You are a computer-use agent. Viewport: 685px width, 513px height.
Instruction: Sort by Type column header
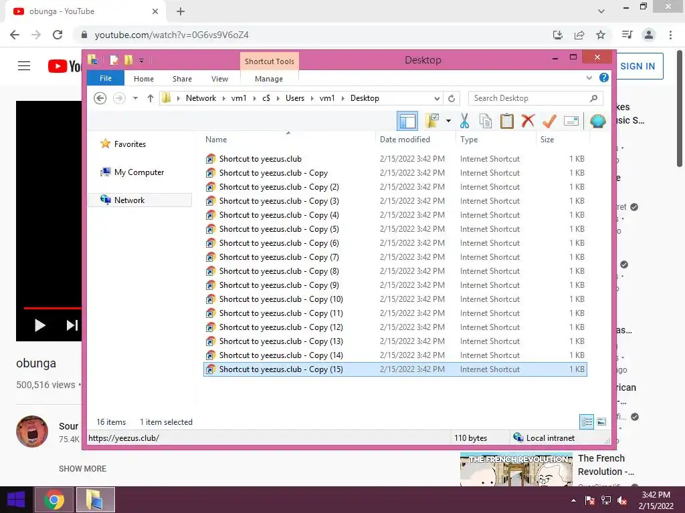(496, 139)
